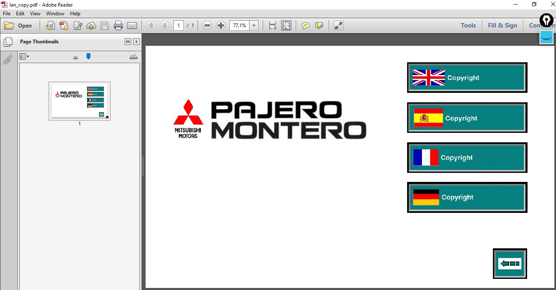Image resolution: width=556 pixels, height=290 pixels.
Task: Open the sign/edit document icon
Action: (78, 26)
